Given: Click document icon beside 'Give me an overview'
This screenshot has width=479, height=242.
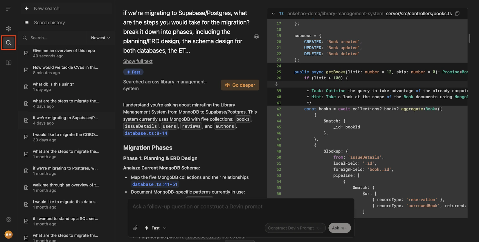Looking at the screenshot, I should coord(26,53).
